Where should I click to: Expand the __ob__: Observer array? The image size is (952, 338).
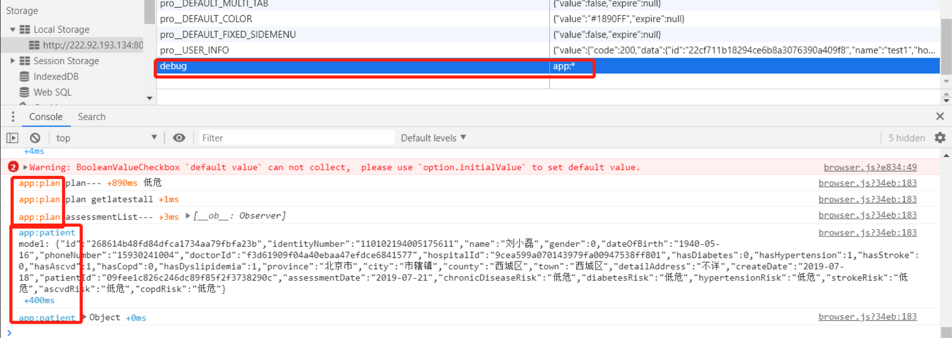[x=188, y=216]
